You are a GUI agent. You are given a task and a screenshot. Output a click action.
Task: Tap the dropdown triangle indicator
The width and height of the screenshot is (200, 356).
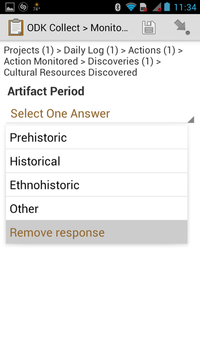191,120
